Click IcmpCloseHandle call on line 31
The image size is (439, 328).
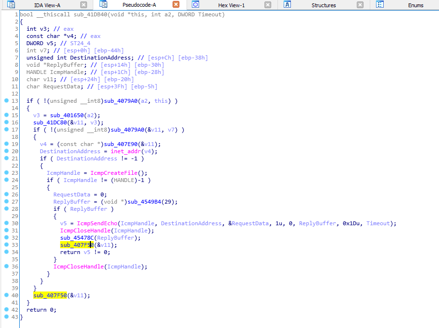coord(86,231)
